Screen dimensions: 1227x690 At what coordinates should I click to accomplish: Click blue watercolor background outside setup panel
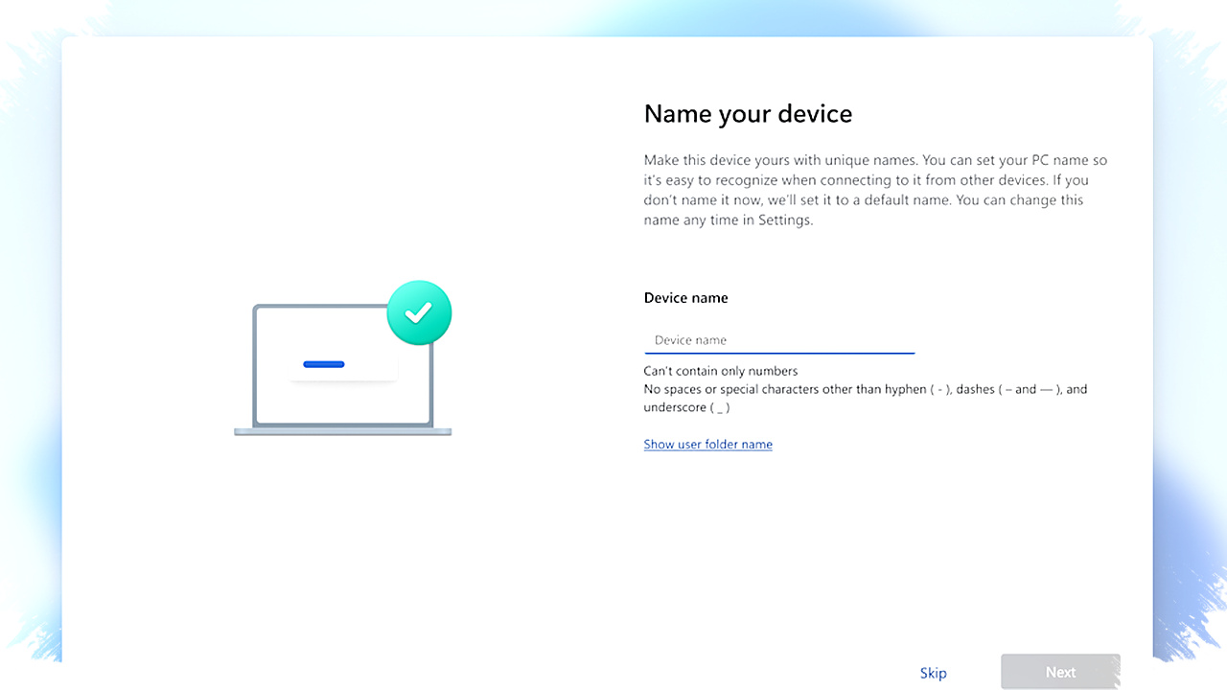1189,383
